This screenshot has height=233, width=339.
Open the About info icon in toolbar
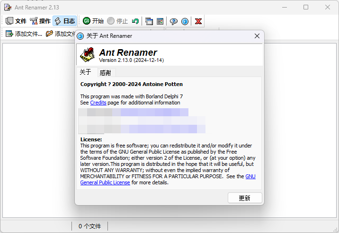[x=185, y=21]
